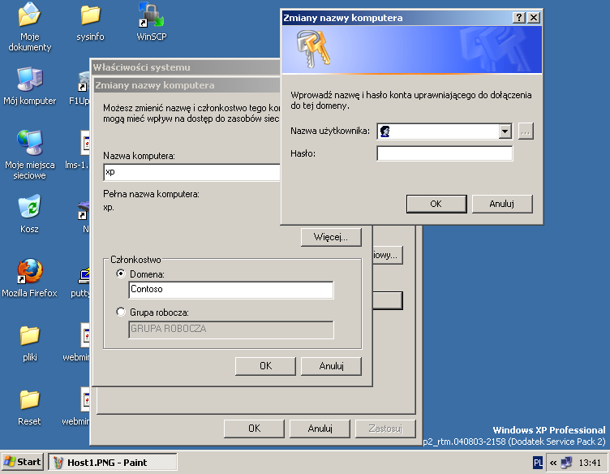The width and height of the screenshot is (610, 474).
Task: Open the Reset folder icon
Action: point(29,407)
